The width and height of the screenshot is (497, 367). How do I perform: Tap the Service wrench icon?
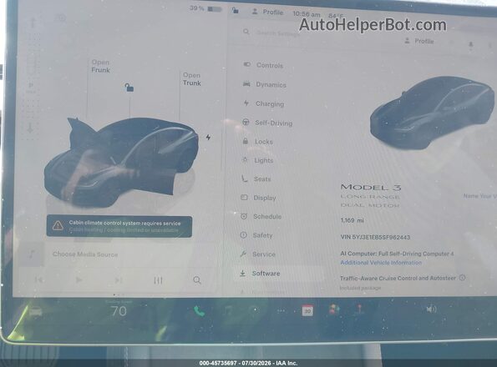coord(243,254)
